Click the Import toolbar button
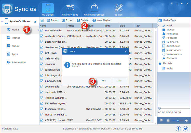 tap(53, 20)
